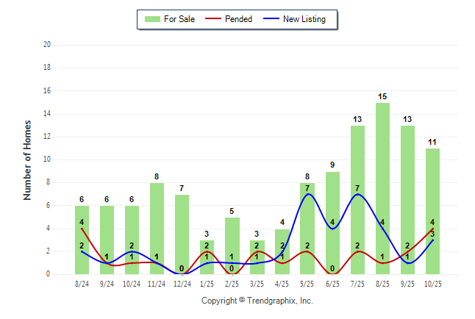Click the Number of Homes axis title

tap(27, 159)
